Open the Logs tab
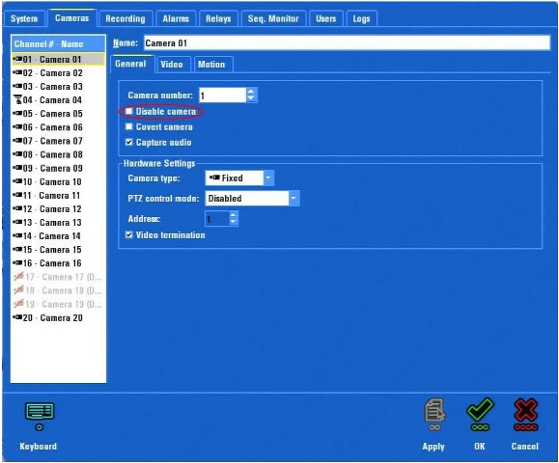Viewport: 559px width, 463px height. [x=361, y=18]
